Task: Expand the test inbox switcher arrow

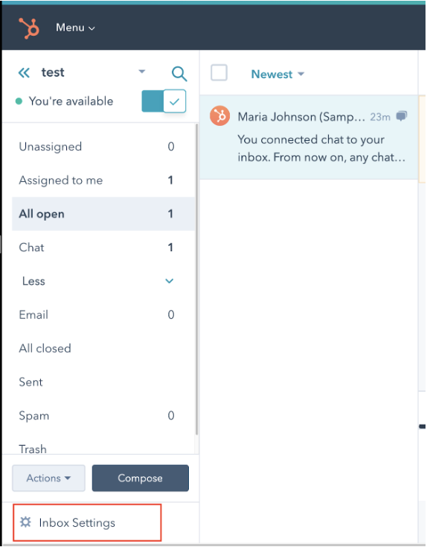Action: 142,72
